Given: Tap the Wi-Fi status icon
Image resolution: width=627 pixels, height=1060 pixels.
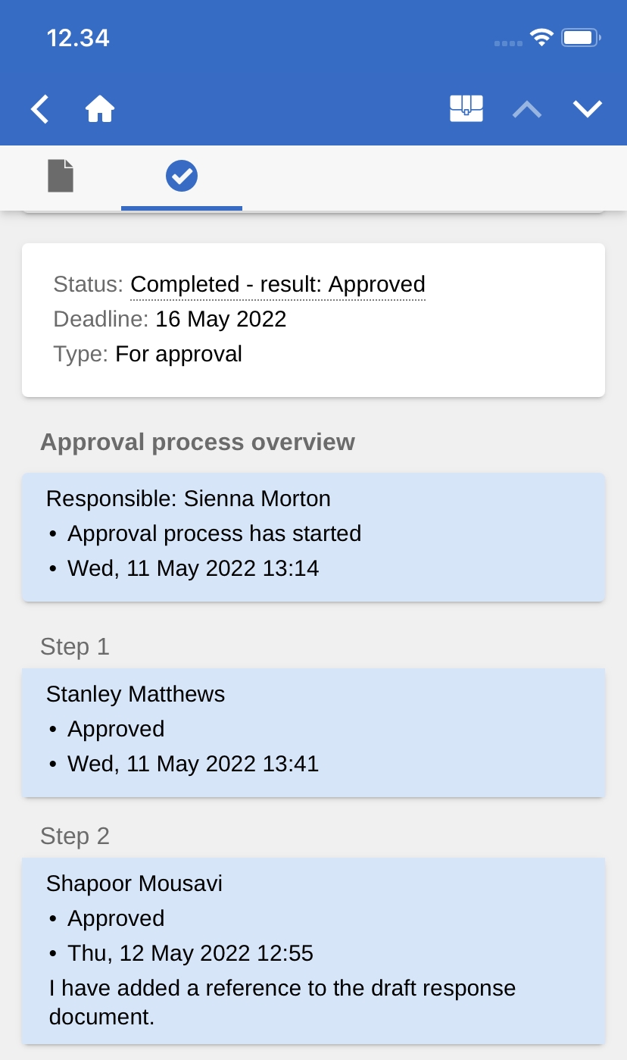Looking at the screenshot, I should pos(541,38).
